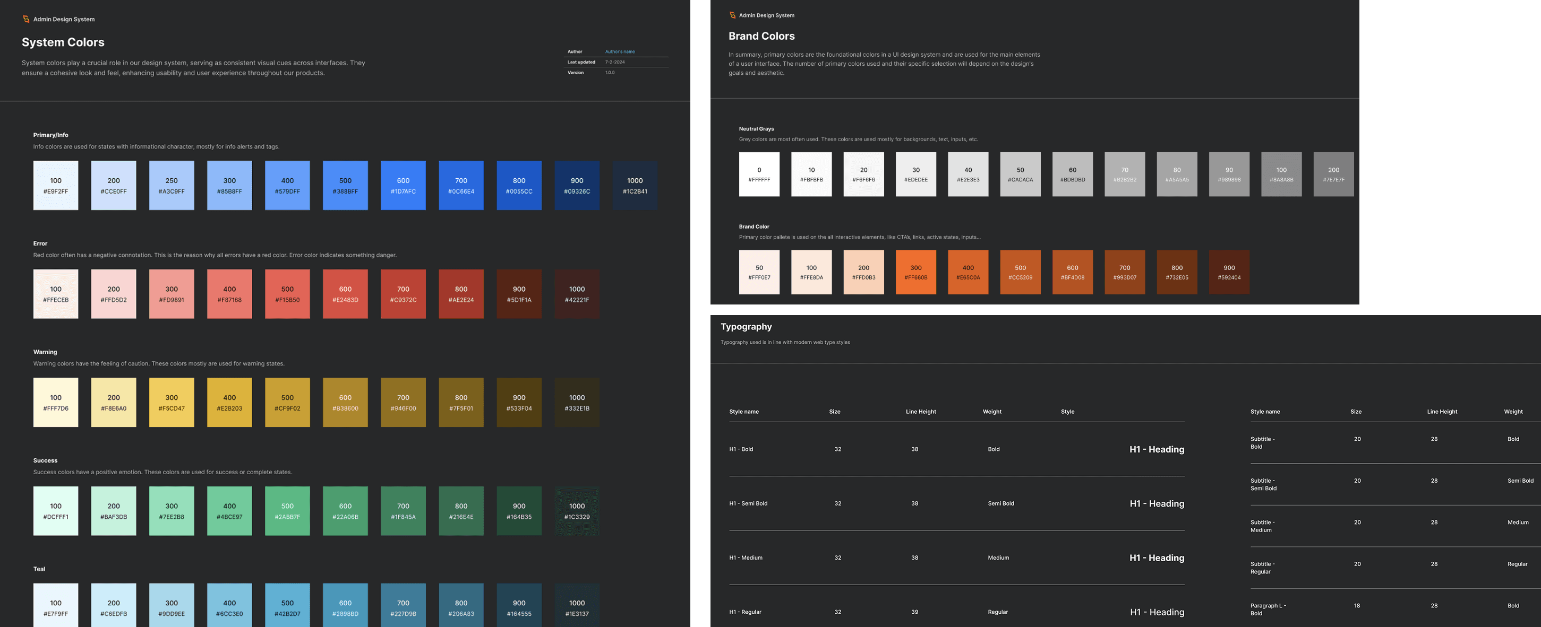Select the Teal 1000 swatch #1E3137
This screenshot has width=1541, height=627.
tap(577, 605)
